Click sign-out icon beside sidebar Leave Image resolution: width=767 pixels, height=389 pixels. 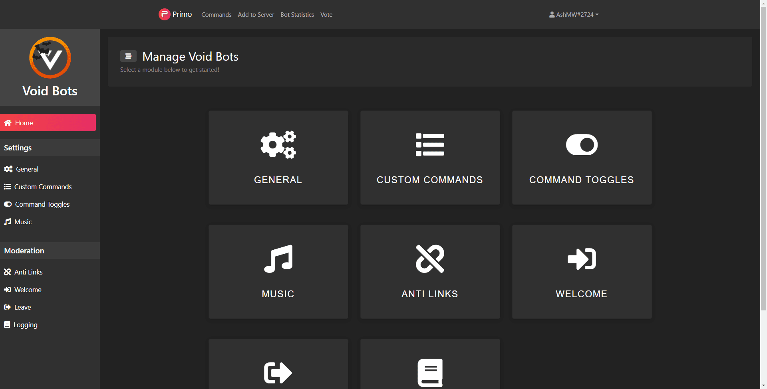(x=7, y=307)
